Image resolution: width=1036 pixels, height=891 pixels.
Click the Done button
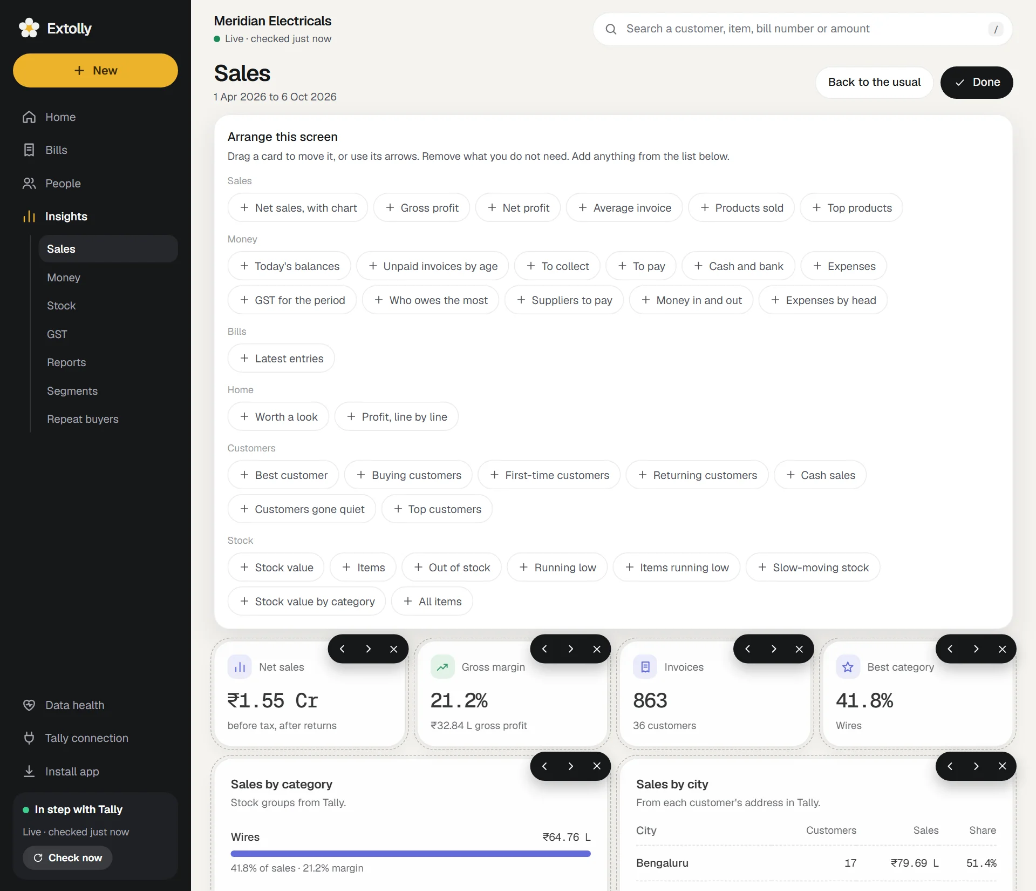977,82
